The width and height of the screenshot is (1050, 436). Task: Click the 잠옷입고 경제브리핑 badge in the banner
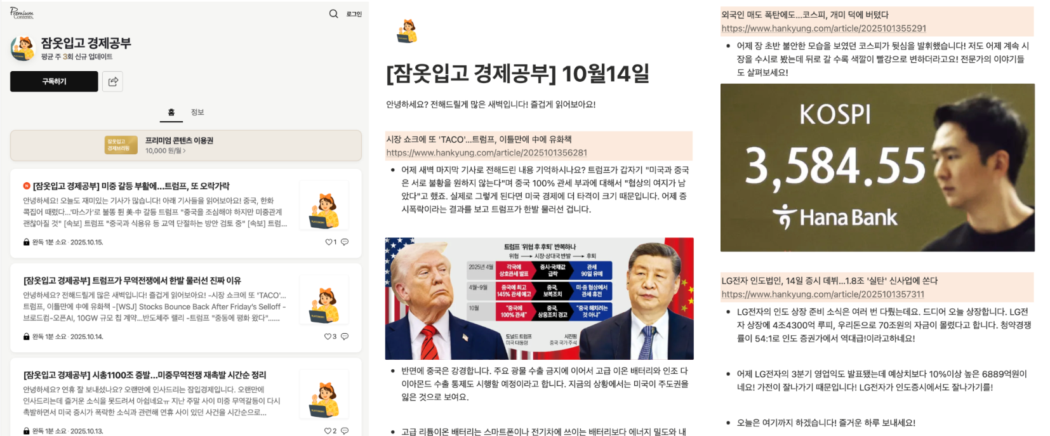pyautogui.click(x=121, y=145)
